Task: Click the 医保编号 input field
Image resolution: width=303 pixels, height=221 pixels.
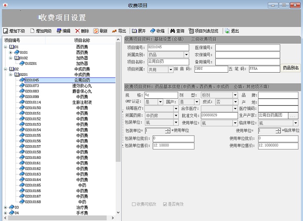Action: point(248,48)
